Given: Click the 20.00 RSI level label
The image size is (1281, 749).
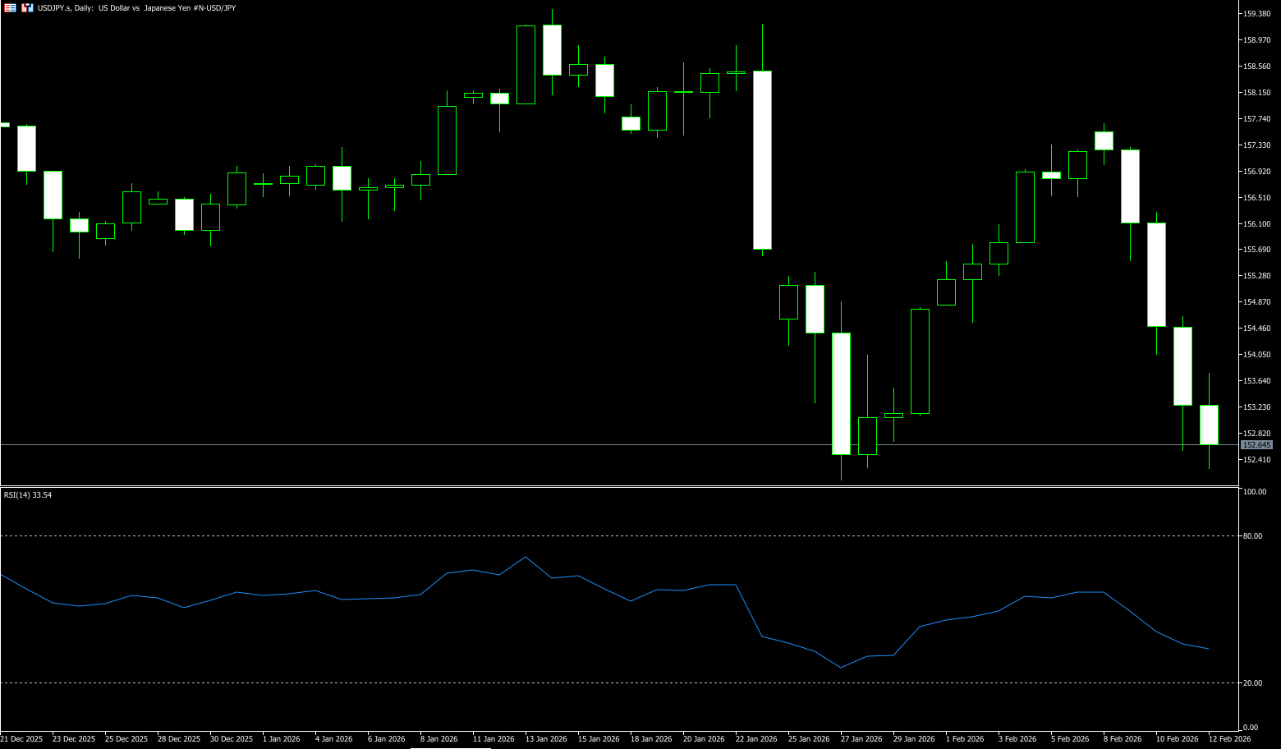Looking at the screenshot, I should pos(1253,683).
